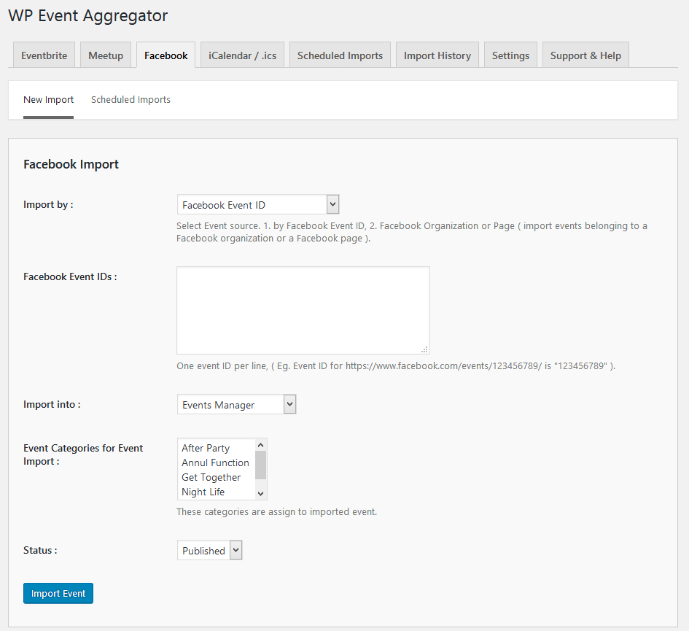This screenshot has width=689, height=631.
Task: Switch to Scheduled Imports sub-tab
Action: tap(131, 100)
